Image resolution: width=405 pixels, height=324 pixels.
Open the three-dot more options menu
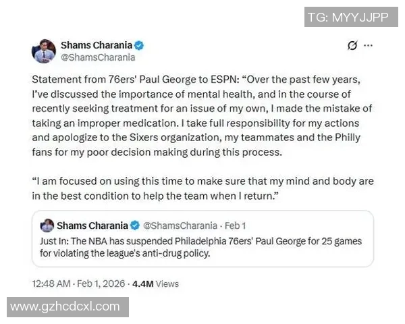368,46
